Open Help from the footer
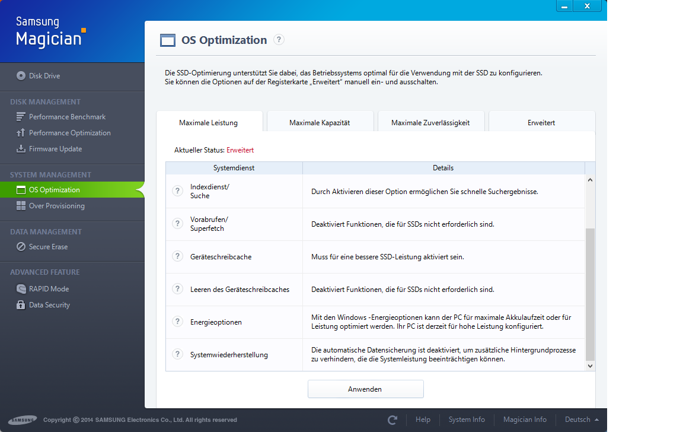The image size is (683, 432). coord(423,420)
